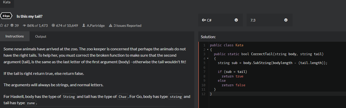Collapse code fold arrow at line 2
346x108 pixels.
click(x=208, y=50)
